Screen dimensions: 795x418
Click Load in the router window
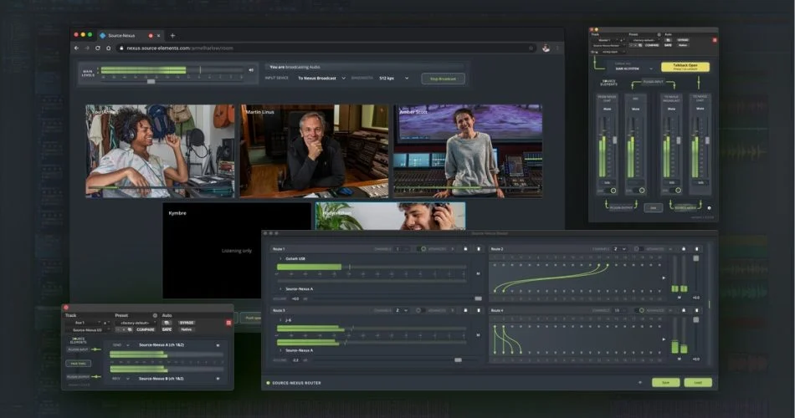click(x=698, y=383)
